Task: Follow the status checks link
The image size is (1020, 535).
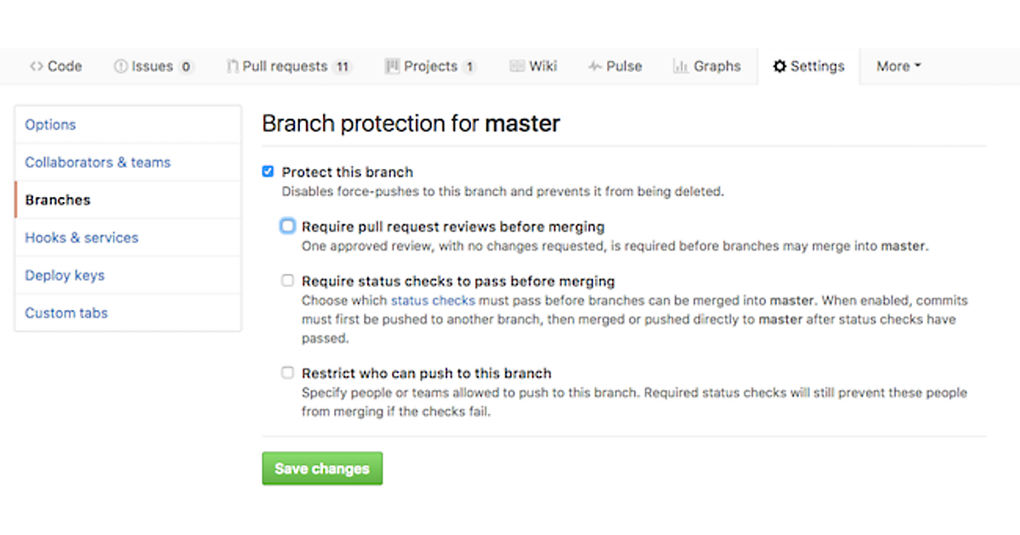Action: coord(433,301)
